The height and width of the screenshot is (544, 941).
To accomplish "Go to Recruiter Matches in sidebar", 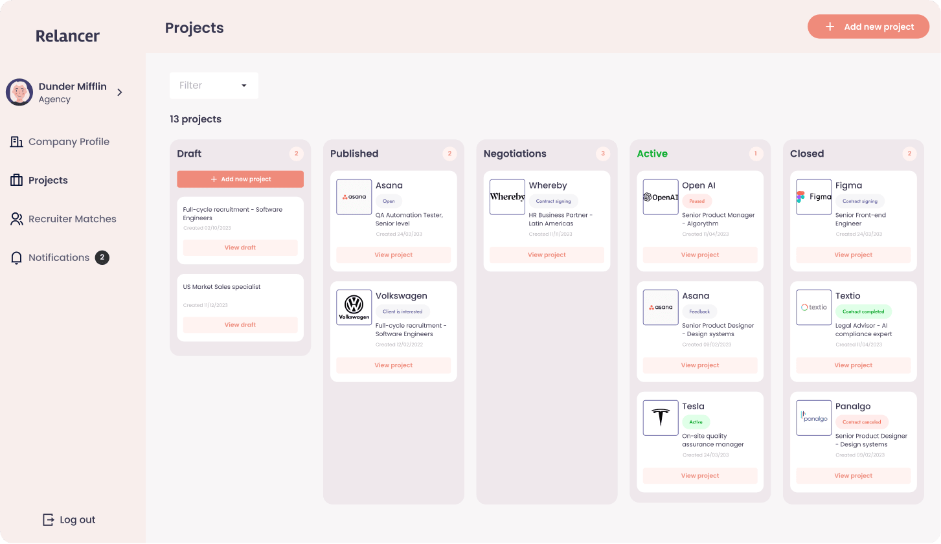I will [x=63, y=219].
